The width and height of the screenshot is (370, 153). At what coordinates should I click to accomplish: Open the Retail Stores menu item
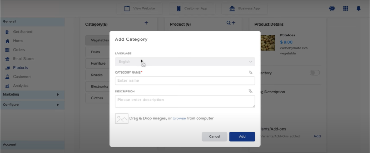pyautogui.click(x=23, y=59)
